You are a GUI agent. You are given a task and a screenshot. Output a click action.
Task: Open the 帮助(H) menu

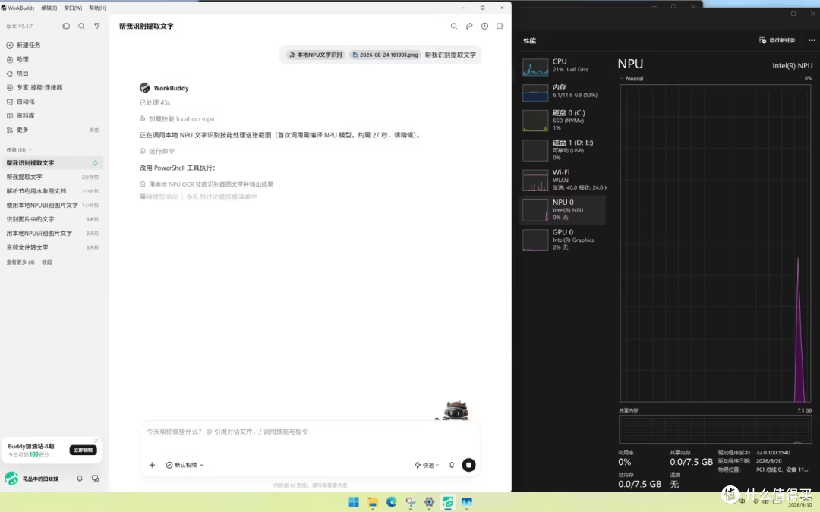click(x=97, y=8)
